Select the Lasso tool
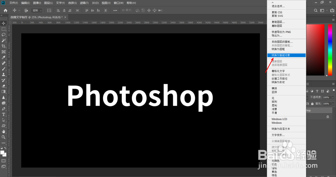This screenshot has width=336, height=177. point(4,35)
